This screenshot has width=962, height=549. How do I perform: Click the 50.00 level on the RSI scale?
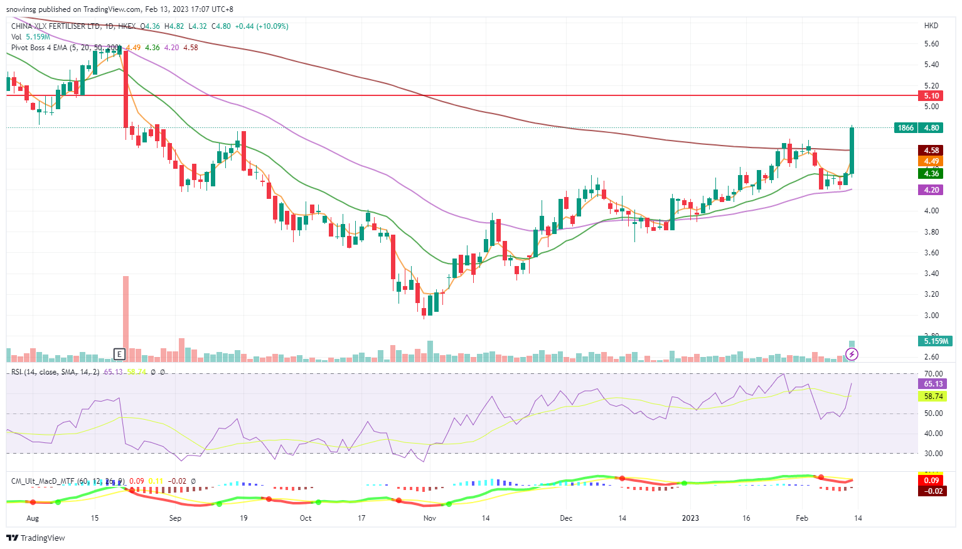(x=933, y=413)
